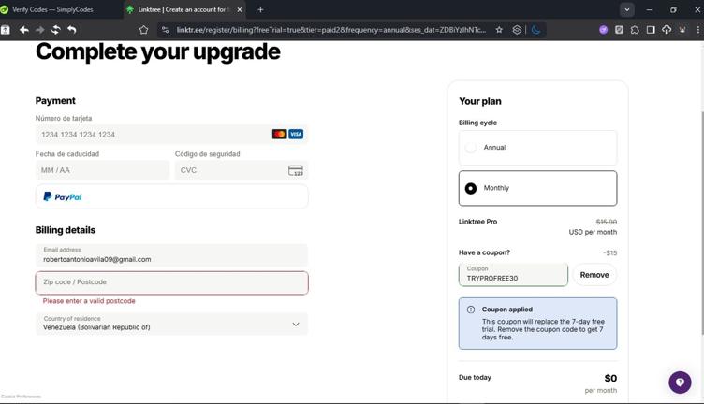Screen dimensions: 704x404
Task: Reload the Linktree billing page
Action: (55, 30)
